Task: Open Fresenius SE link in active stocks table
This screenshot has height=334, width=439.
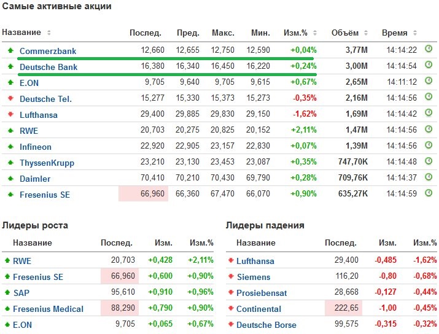Action: [45, 195]
